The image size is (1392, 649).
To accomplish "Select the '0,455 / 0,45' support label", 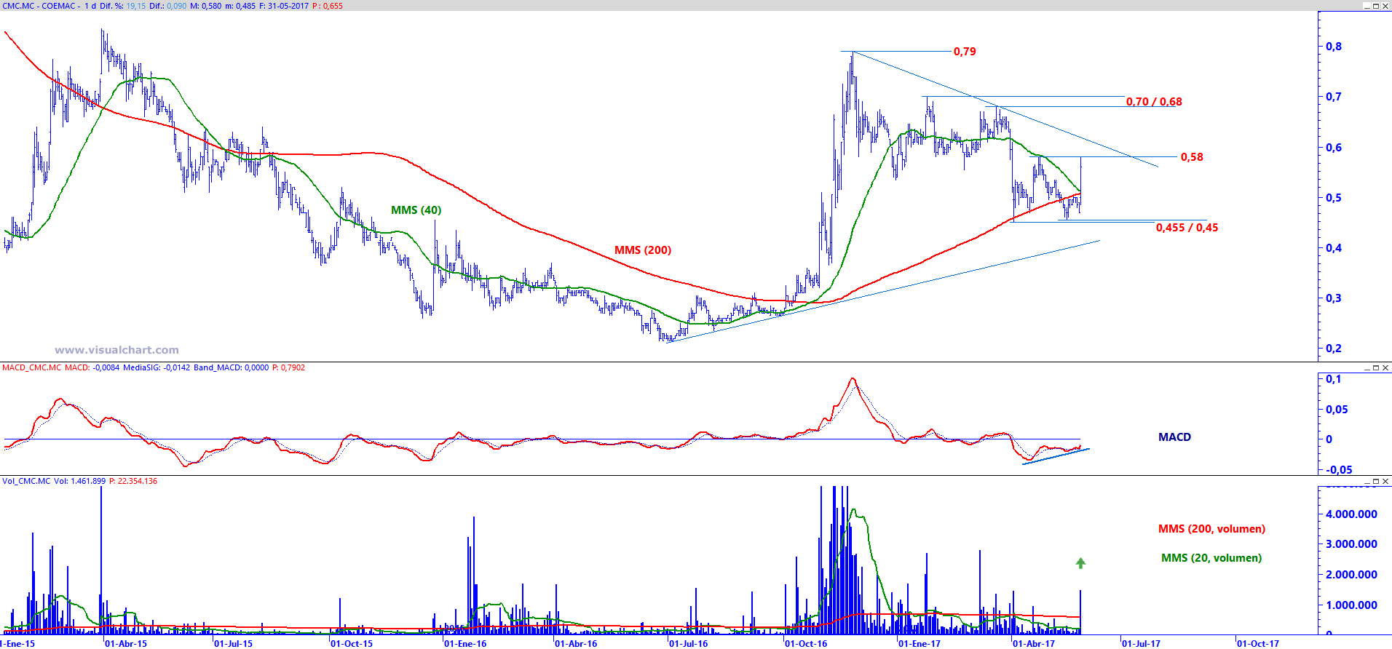I will pos(1187,228).
